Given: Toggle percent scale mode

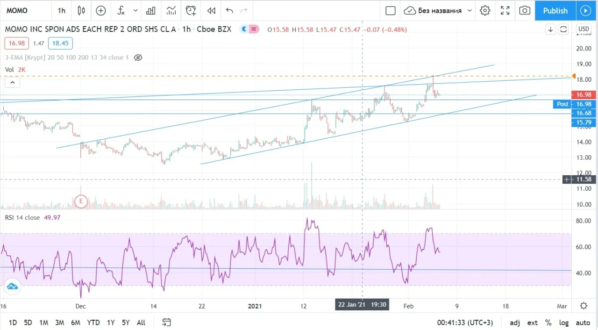Looking at the screenshot, I should point(548,323).
